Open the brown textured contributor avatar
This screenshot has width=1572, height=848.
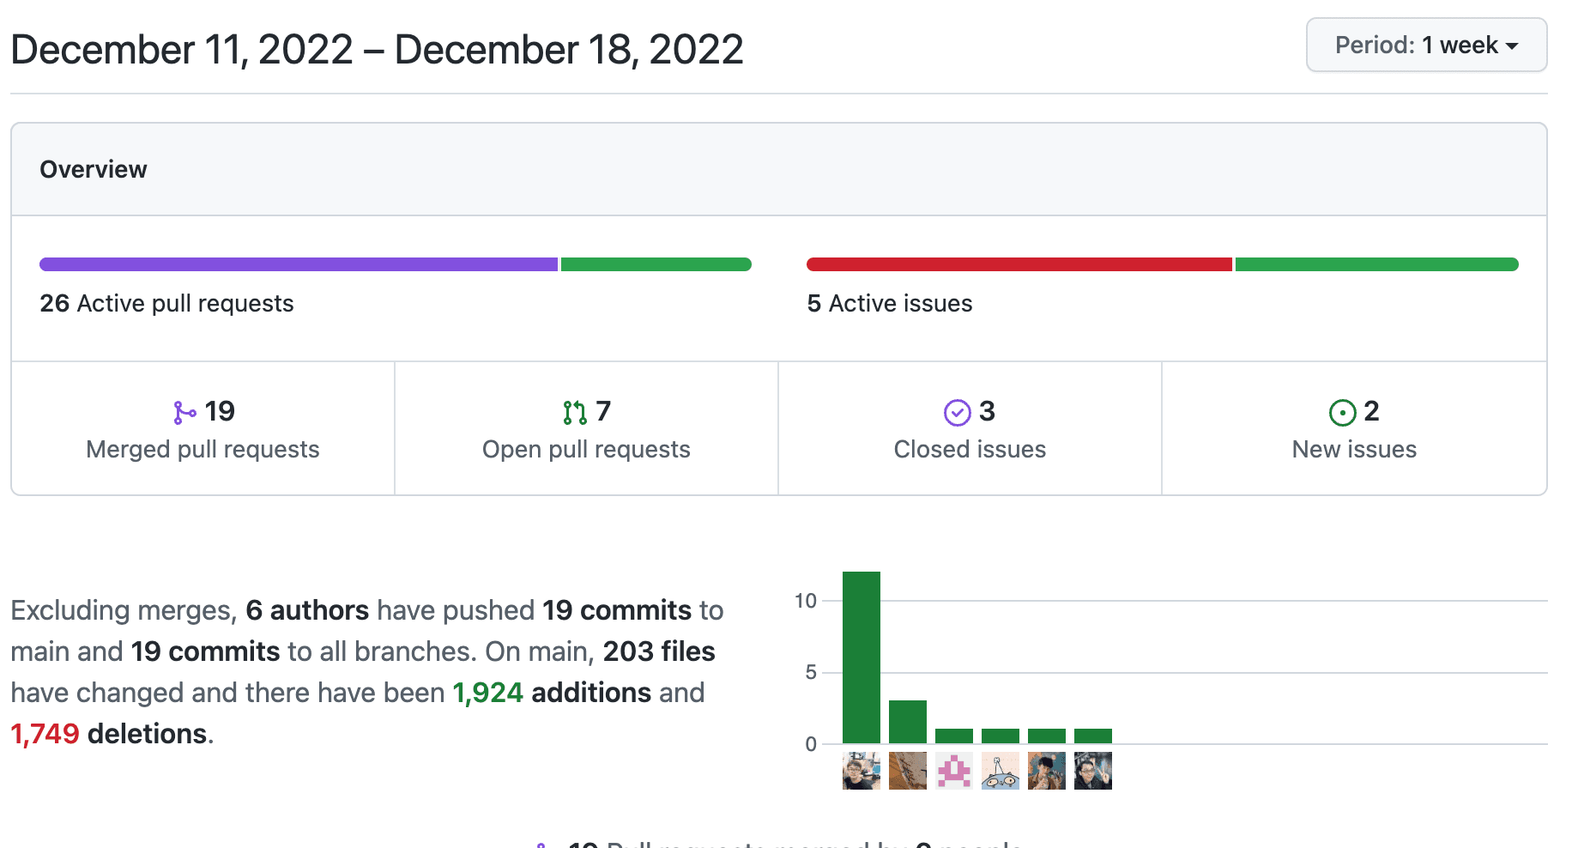click(x=908, y=771)
